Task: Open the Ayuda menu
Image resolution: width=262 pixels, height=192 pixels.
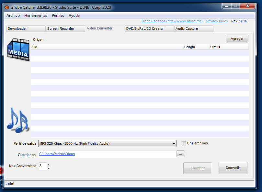Action: coord(74,16)
